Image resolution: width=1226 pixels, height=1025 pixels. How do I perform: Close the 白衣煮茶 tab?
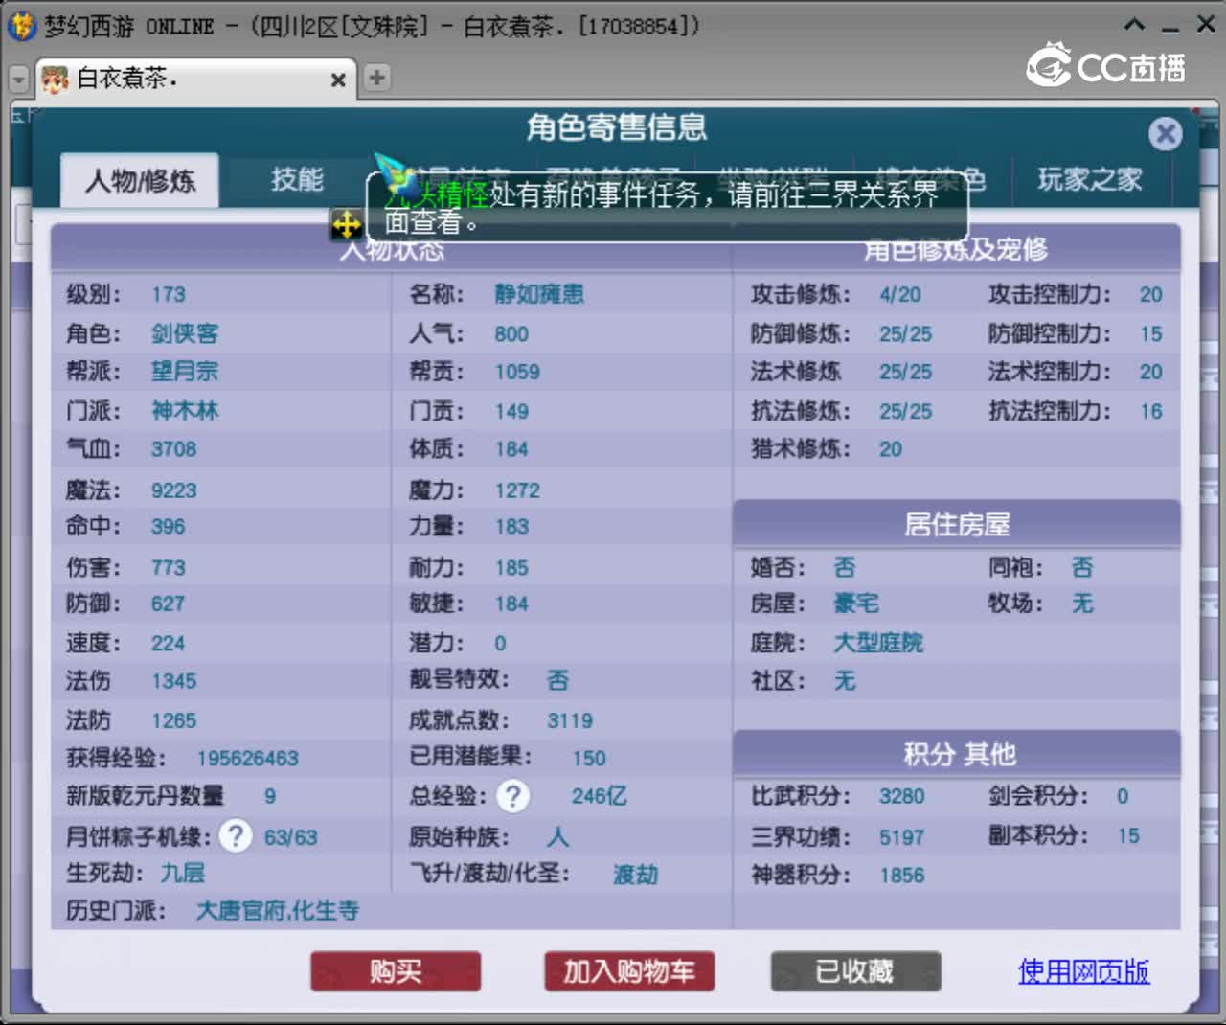[338, 80]
